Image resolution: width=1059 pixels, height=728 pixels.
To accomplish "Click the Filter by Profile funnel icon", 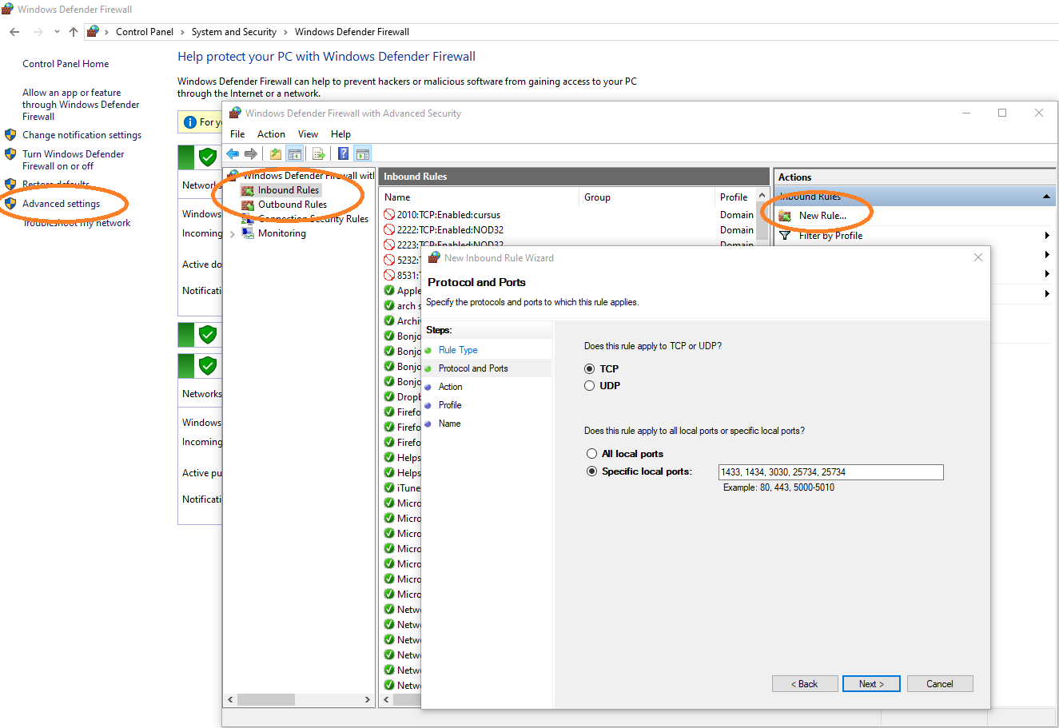I will 785,236.
